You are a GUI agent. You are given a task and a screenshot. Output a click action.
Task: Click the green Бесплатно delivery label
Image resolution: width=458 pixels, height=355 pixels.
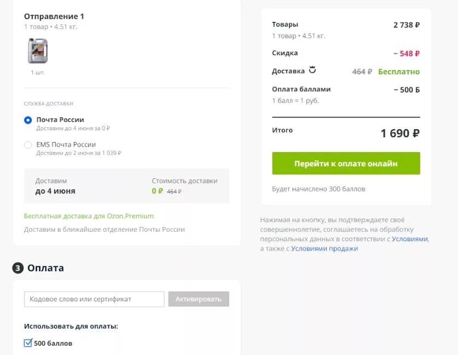[399, 72]
